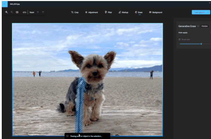Select the Erase tab
The width and height of the screenshot is (211, 139).
pyautogui.click(x=139, y=12)
